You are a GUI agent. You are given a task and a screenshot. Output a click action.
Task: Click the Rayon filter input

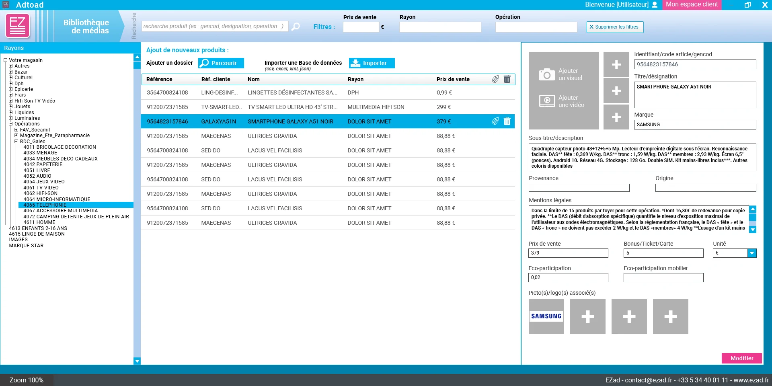pyautogui.click(x=440, y=27)
